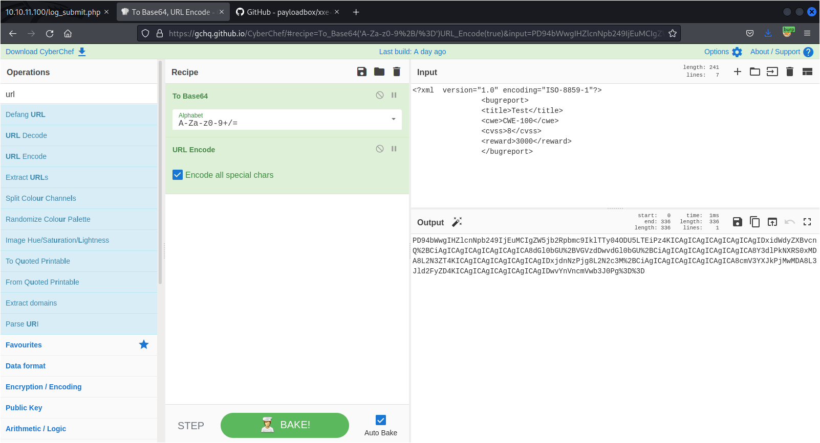Screen dimensions: 820x443
Task: Select Image Hue/Saturation/Lightness operation
Action: point(79,240)
